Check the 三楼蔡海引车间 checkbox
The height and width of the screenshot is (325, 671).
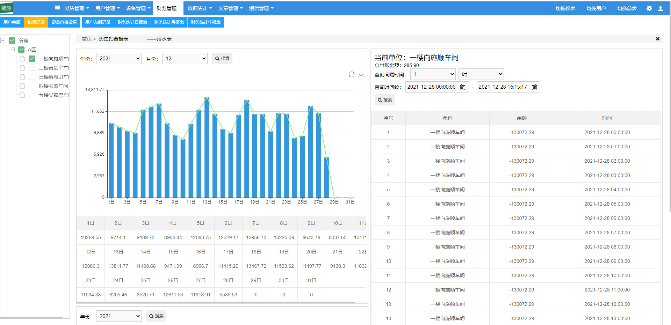pos(32,77)
